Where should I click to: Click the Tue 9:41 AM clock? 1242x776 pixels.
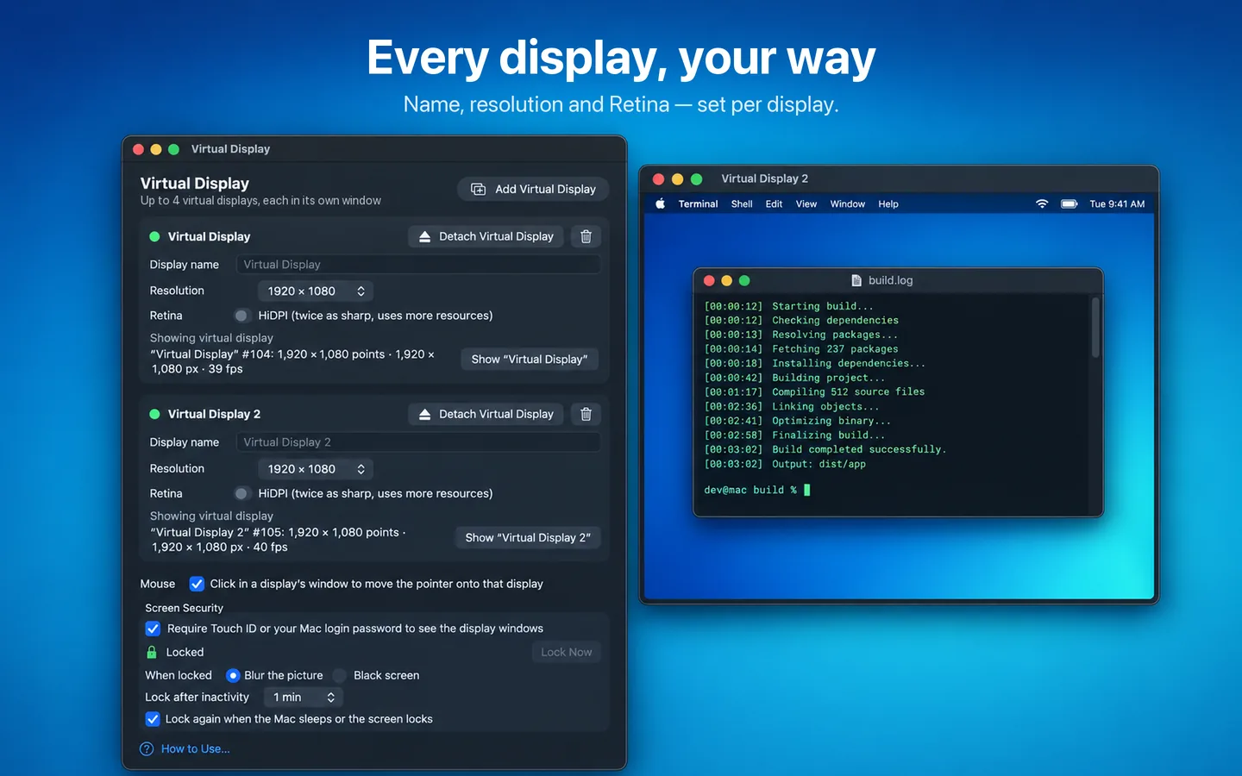1117,204
